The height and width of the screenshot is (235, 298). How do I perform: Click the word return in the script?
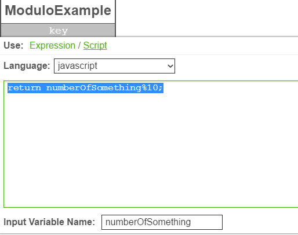pyautogui.click(x=24, y=88)
